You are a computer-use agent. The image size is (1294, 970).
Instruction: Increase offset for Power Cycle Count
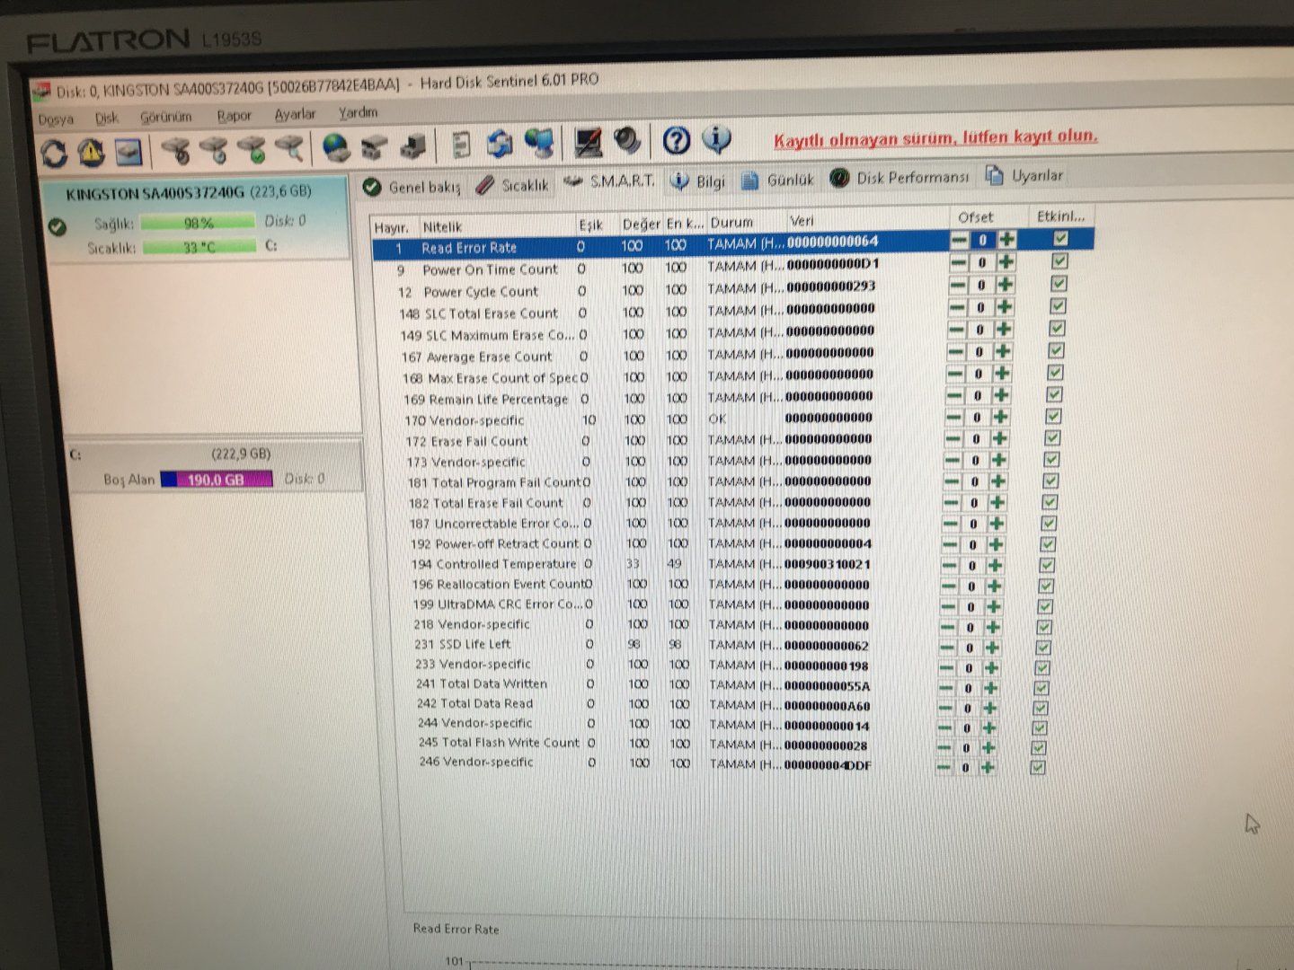[1005, 284]
